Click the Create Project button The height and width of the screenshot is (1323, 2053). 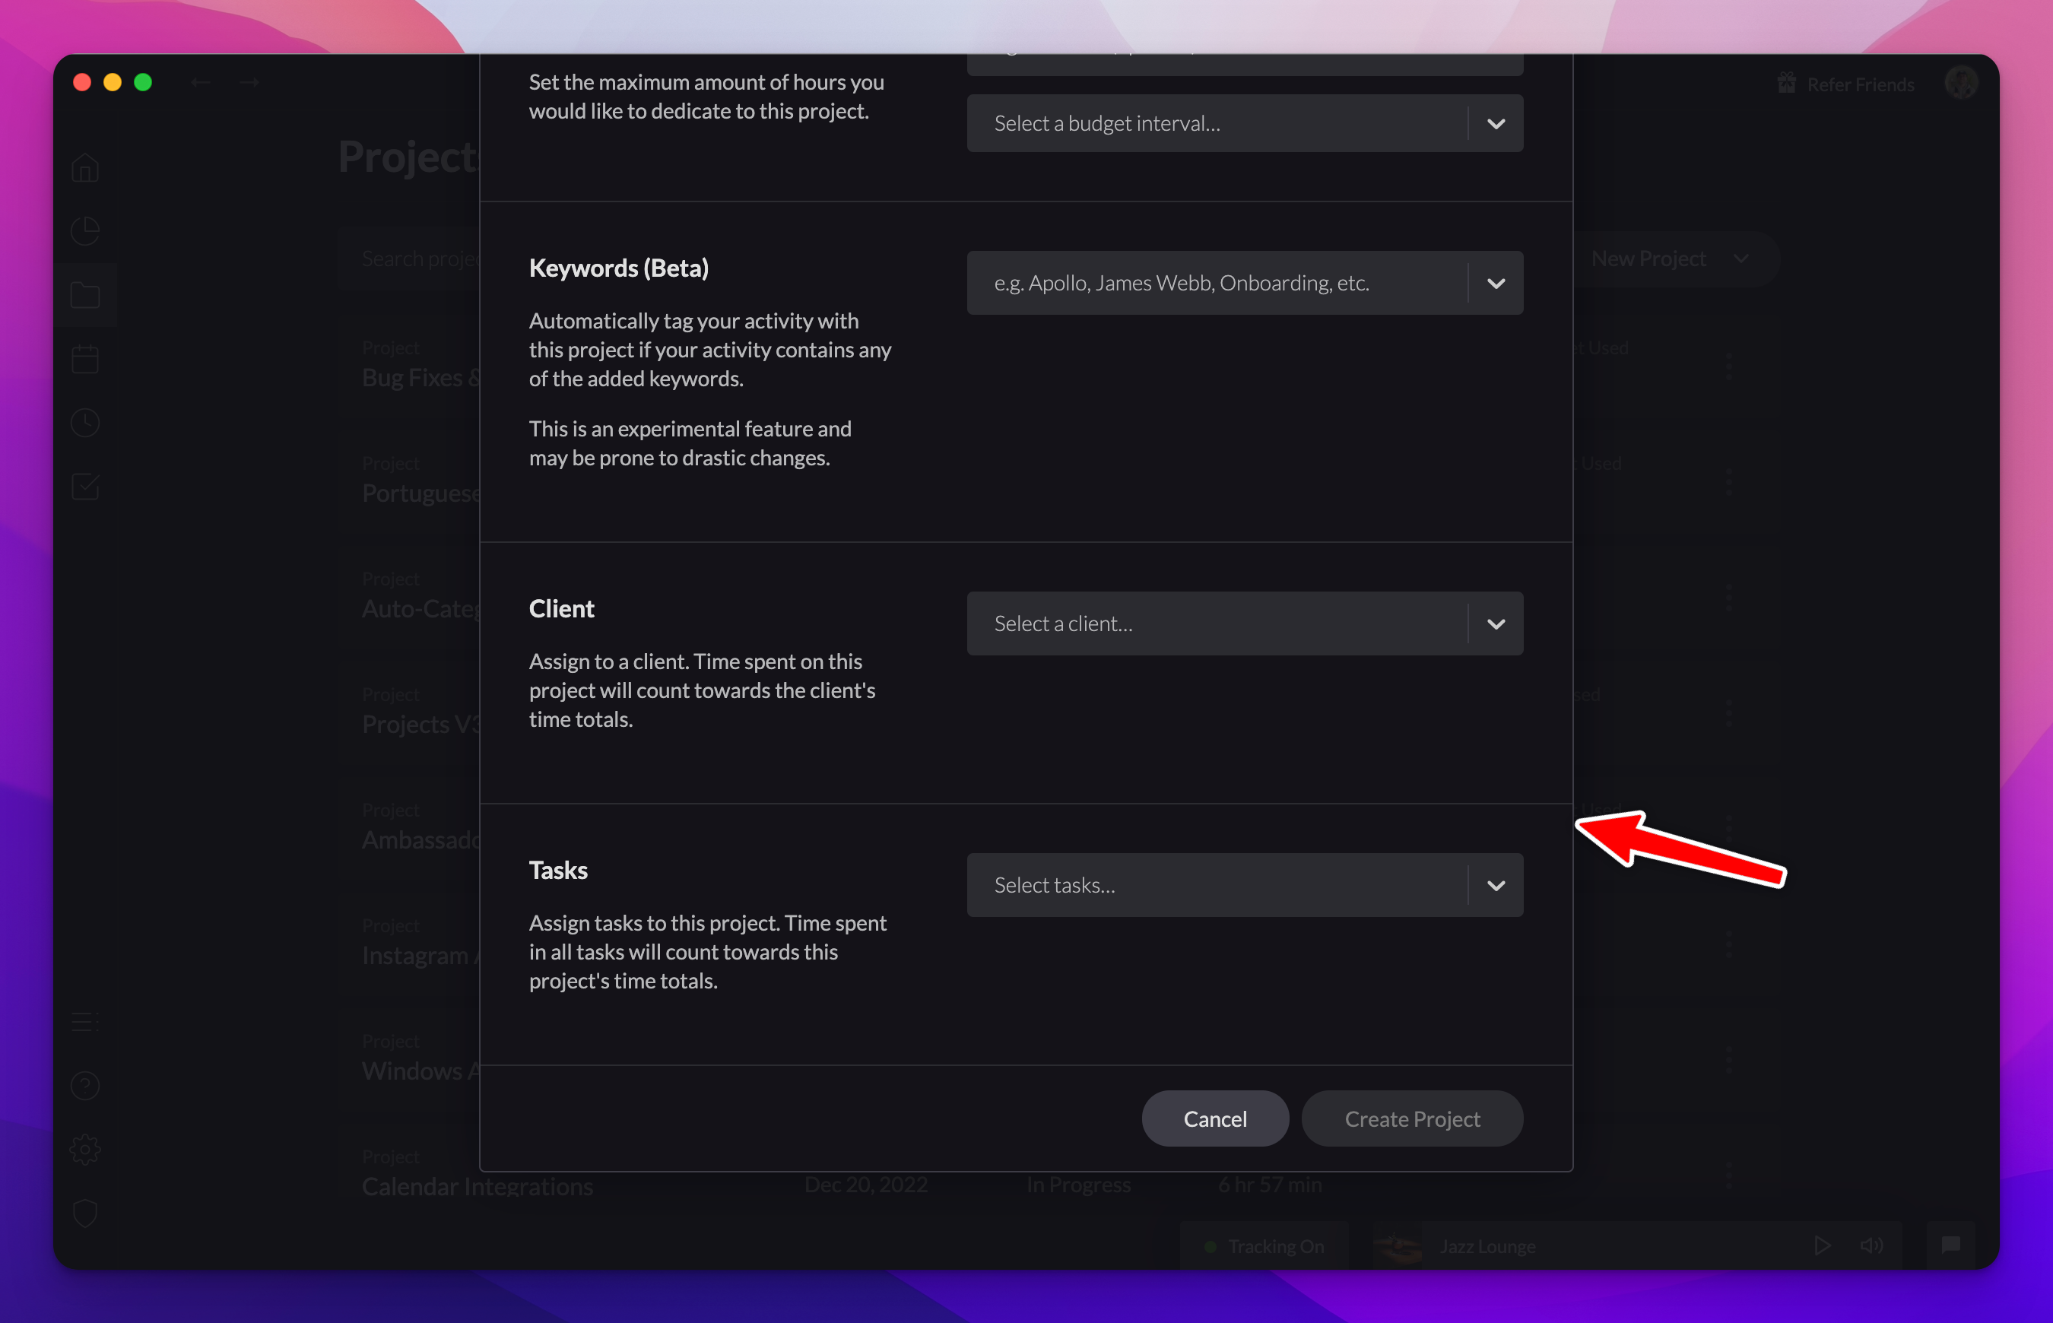click(1412, 1118)
